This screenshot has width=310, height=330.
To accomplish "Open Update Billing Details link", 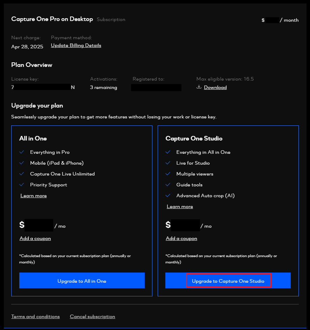I will 76,46.
